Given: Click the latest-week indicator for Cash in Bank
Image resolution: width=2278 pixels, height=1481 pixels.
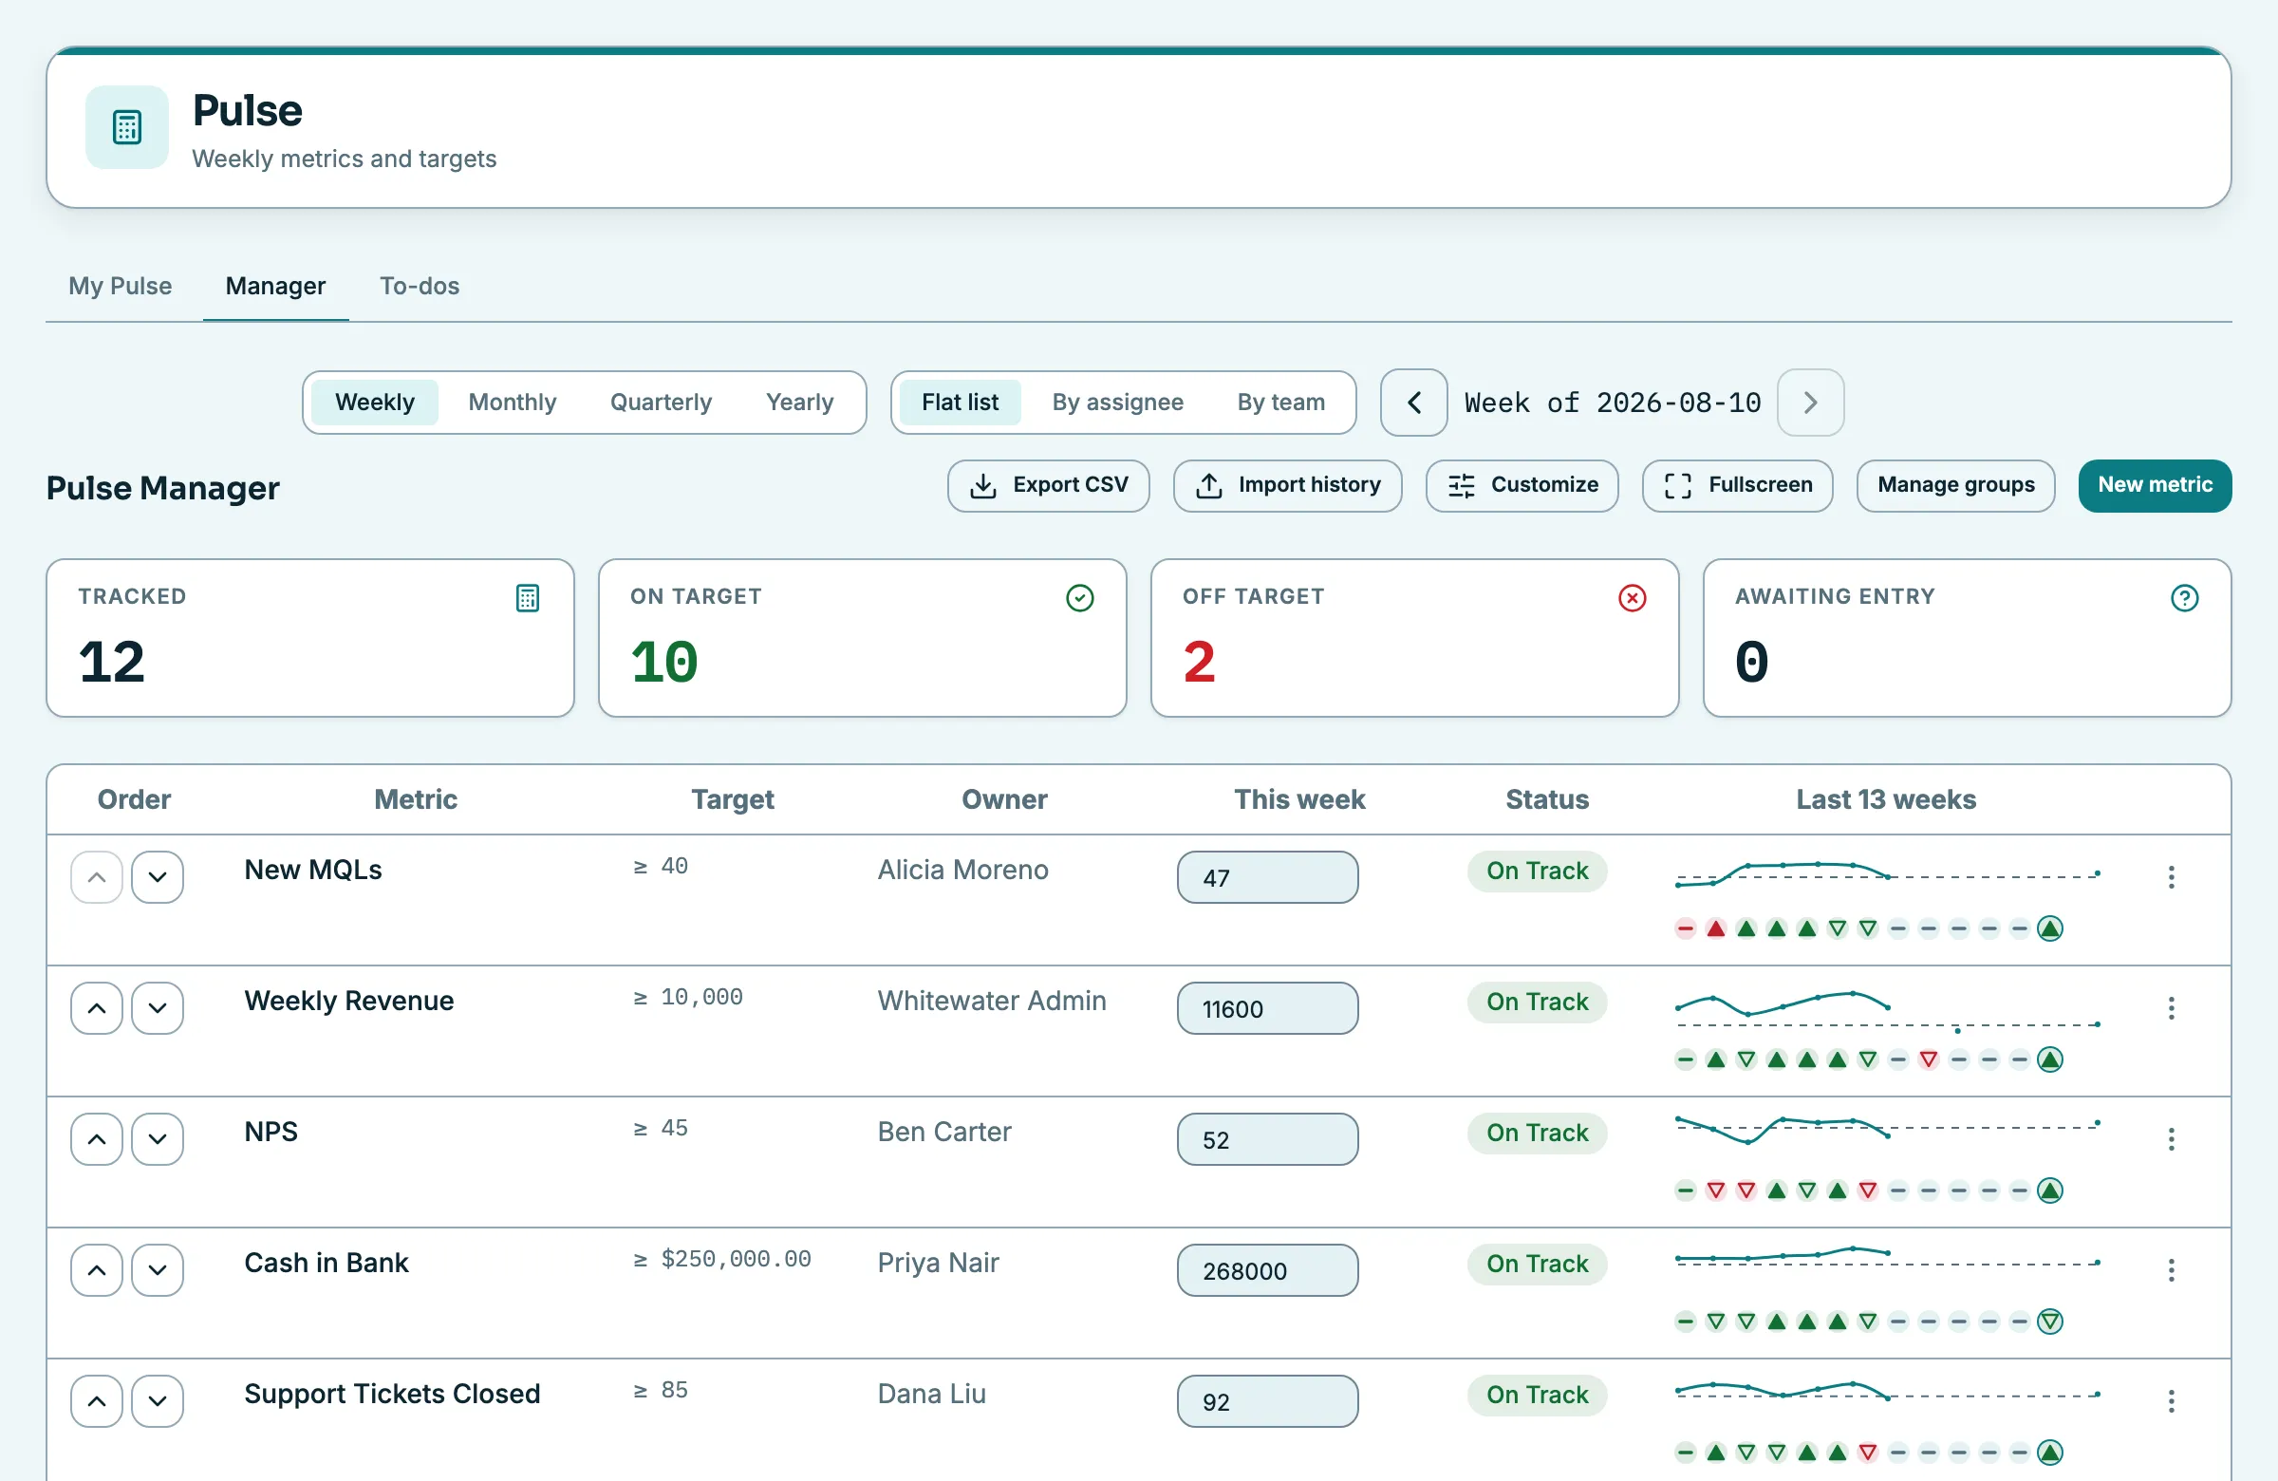Looking at the screenshot, I should tap(2050, 1322).
